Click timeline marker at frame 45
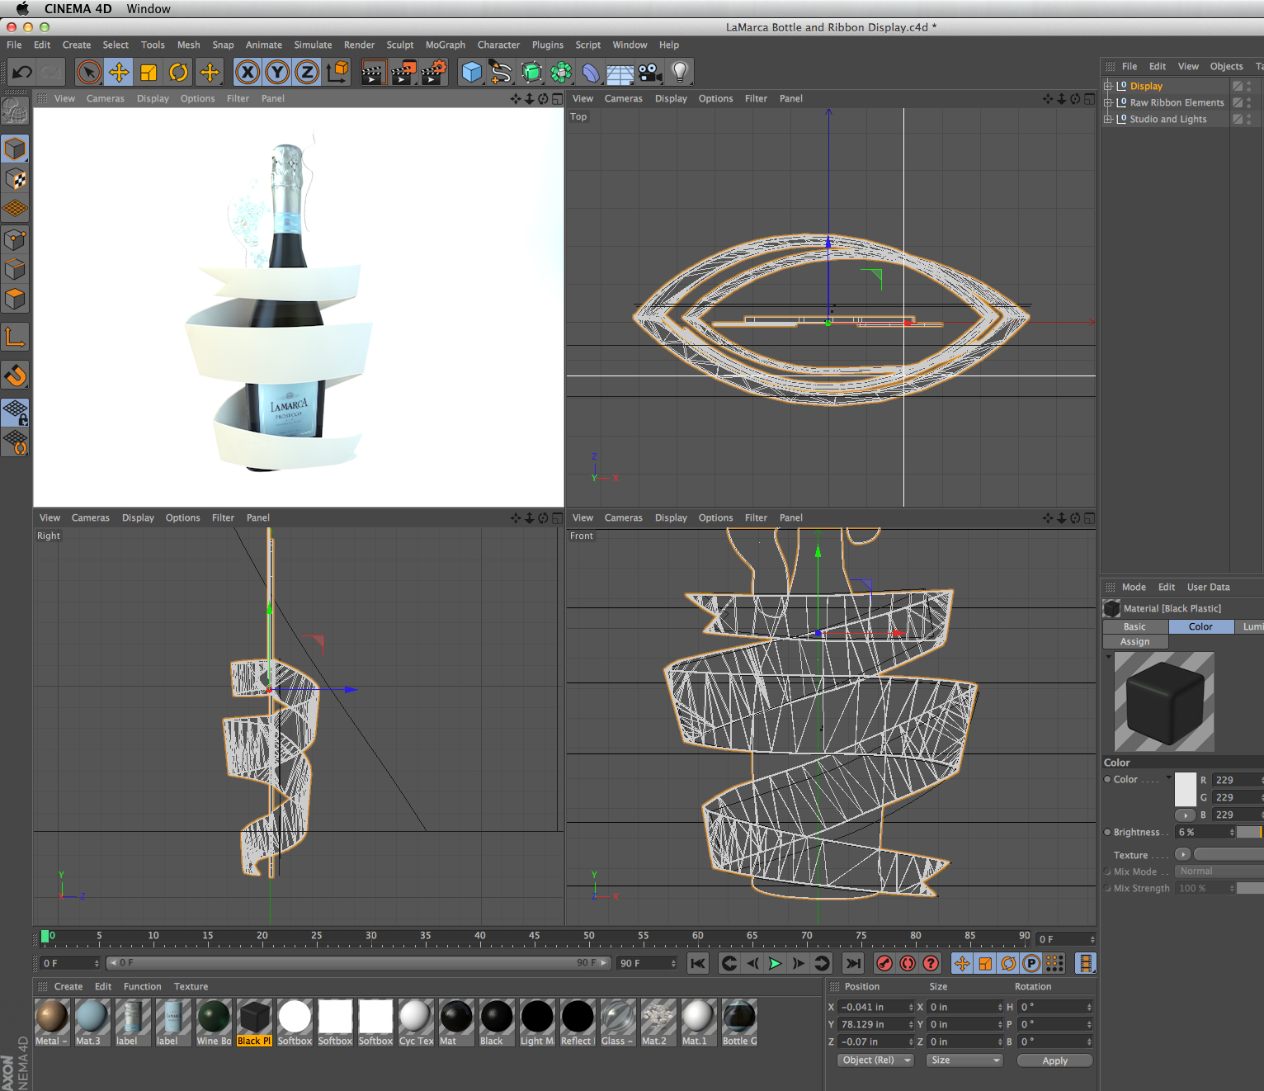The image size is (1264, 1091). pyautogui.click(x=534, y=938)
